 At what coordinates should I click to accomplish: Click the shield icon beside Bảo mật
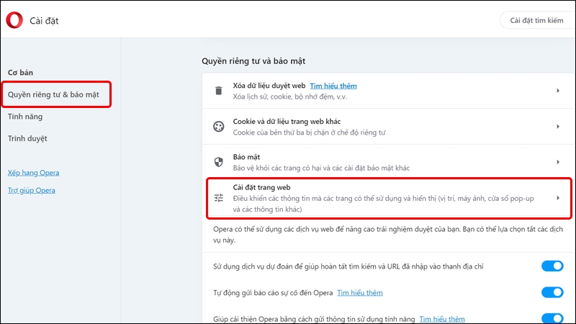tap(219, 162)
